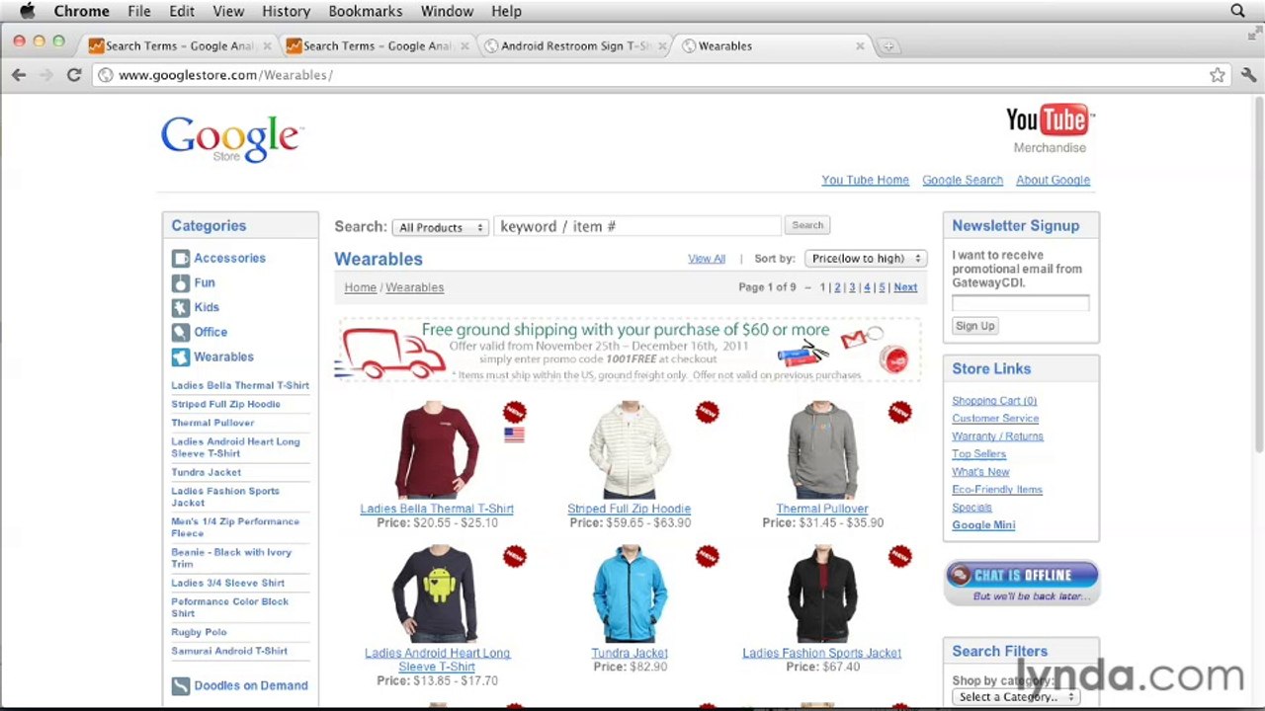1265x711 pixels.
Task: Click the Striped Full Zip Hoodie image
Action: tap(629, 449)
